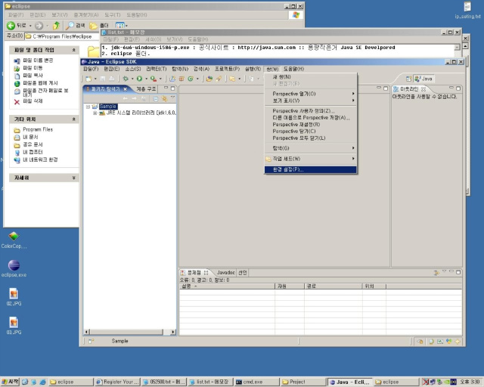Screen dimensions: 484x387
Task: Click the New wizard icon in Eclipse toolbar
Action: click(88, 79)
